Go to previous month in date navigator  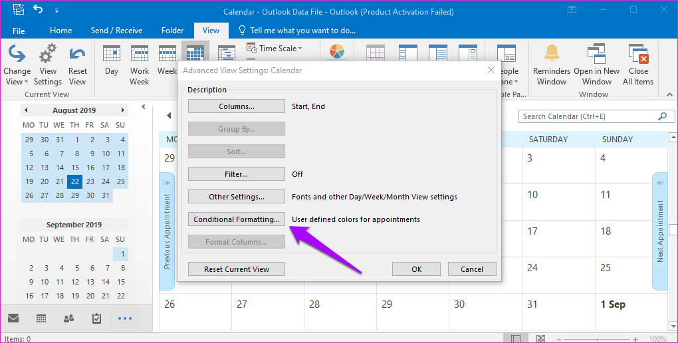point(26,110)
